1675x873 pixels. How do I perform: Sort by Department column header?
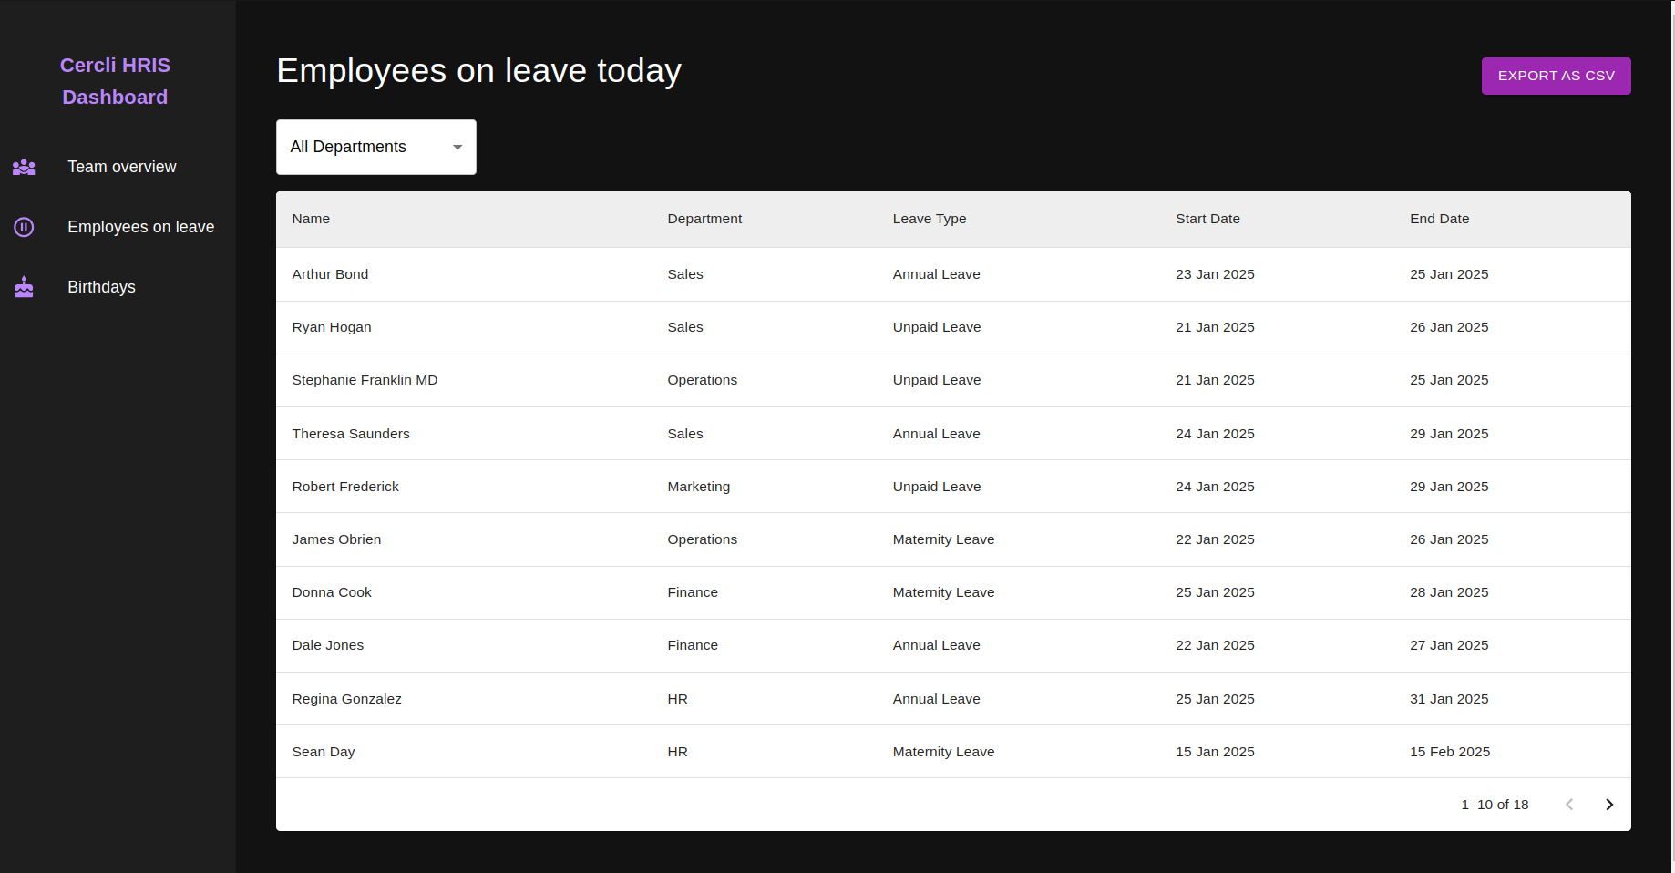tap(704, 219)
